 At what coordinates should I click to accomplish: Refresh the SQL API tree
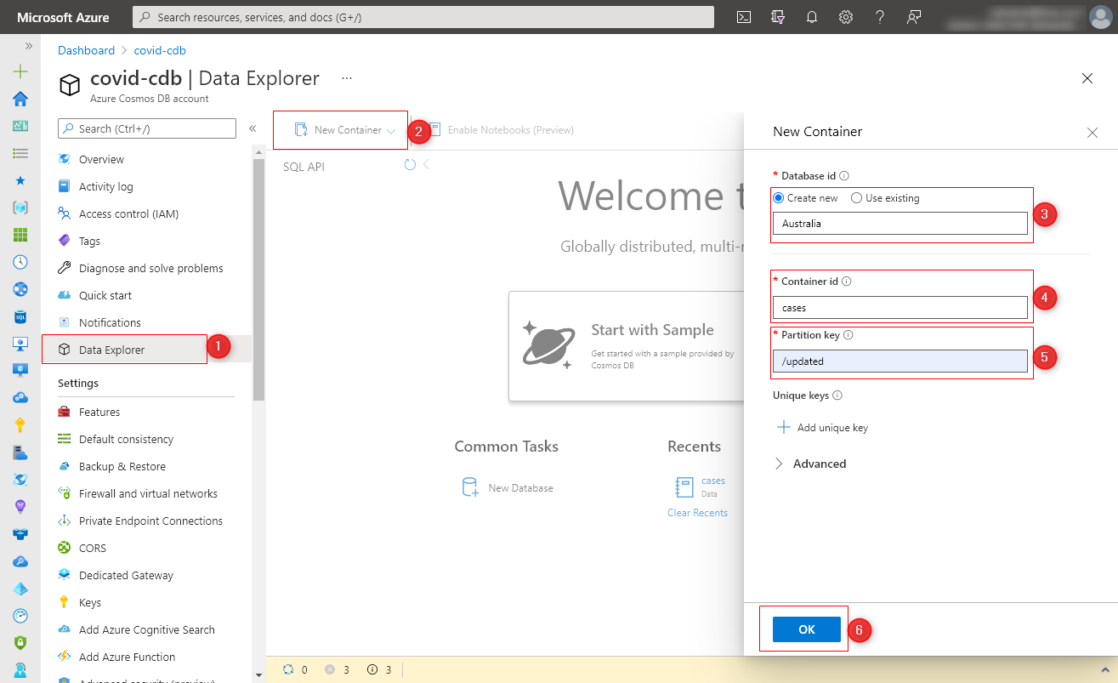point(410,165)
